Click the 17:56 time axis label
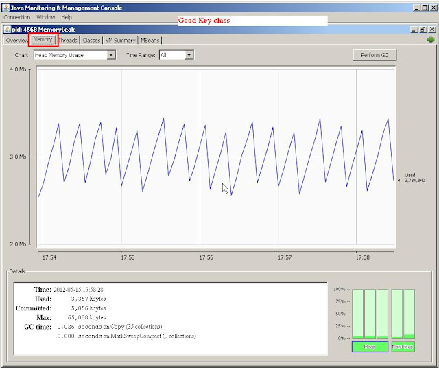This screenshot has width=439, height=368. pos(206,257)
